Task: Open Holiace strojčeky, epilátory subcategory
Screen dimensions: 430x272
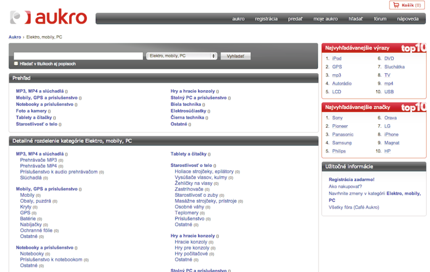Action: pyautogui.click(x=204, y=171)
